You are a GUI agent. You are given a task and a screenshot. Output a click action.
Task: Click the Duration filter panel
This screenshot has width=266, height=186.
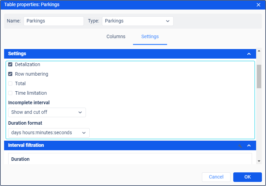tap(130, 159)
